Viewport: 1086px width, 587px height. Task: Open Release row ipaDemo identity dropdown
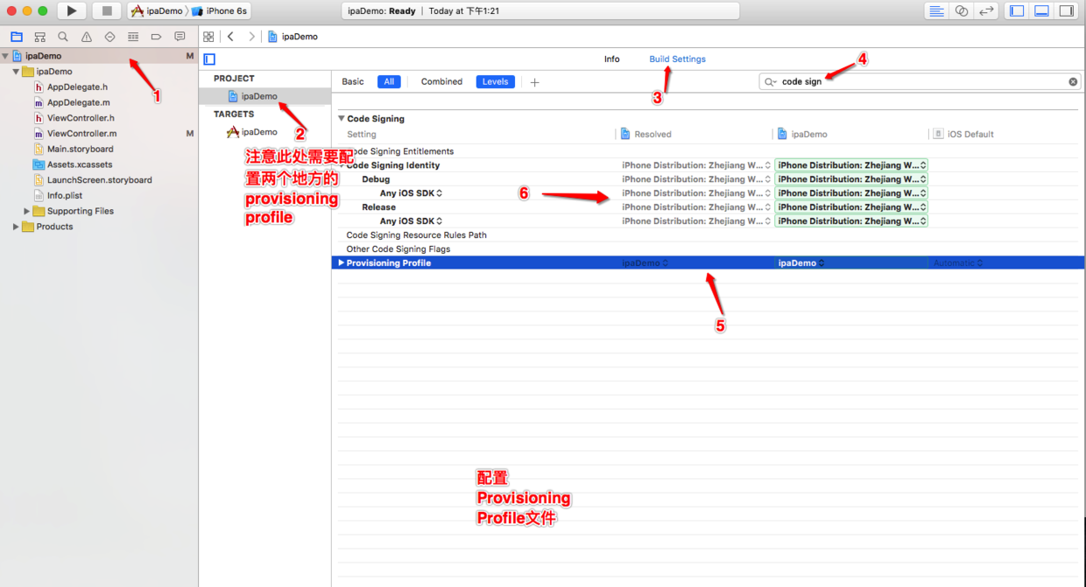coord(851,207)
